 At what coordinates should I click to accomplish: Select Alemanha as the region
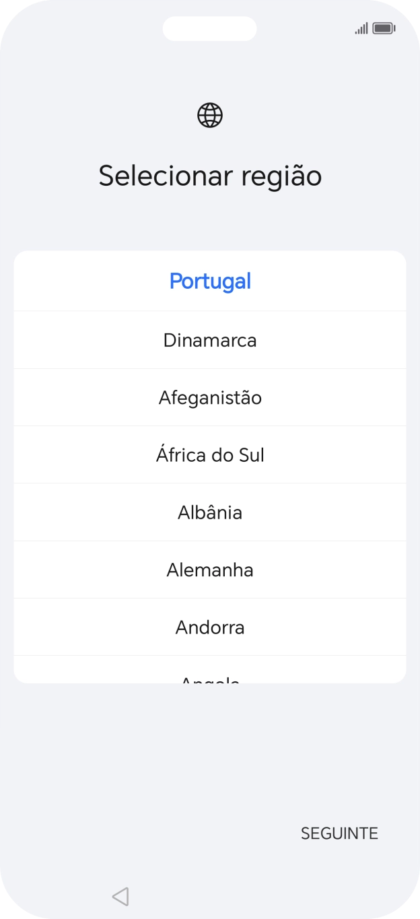point(209,570)
